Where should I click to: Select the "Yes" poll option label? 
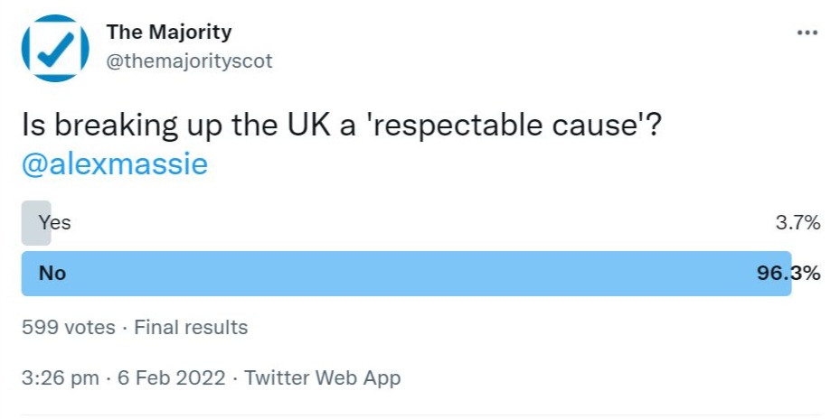tap(54, 222)
